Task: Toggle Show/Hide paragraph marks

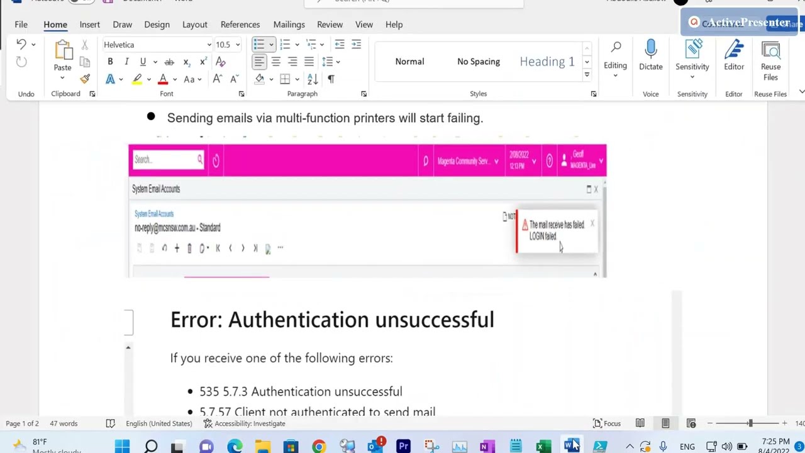Action: point(331,79)
